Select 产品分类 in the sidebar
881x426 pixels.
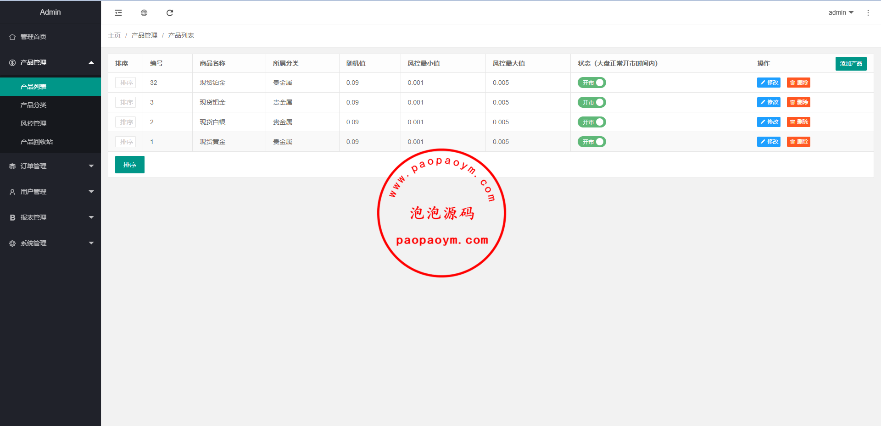click(x=33, y=105)
